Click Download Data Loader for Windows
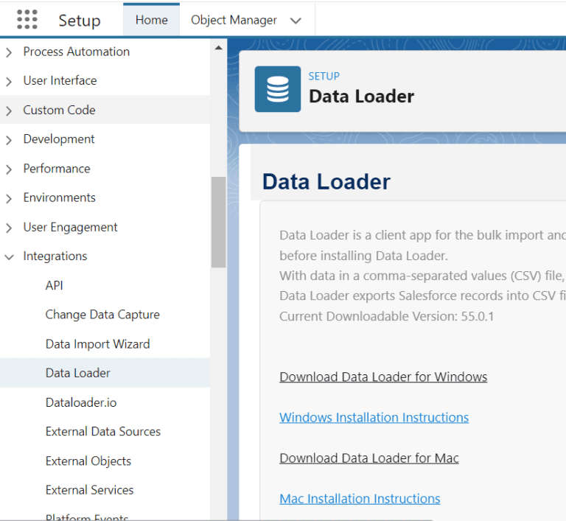Viewport: 566px width, 521px height. click(x=383, y=377)
